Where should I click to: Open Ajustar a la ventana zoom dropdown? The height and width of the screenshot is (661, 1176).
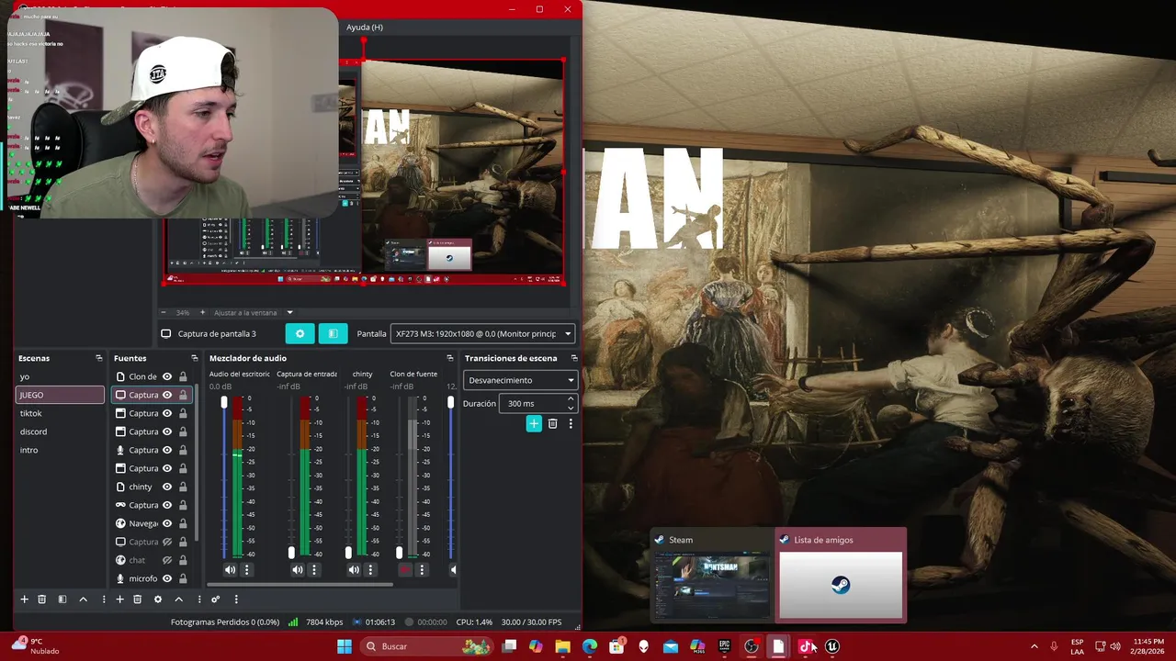[x=254, y=312]
